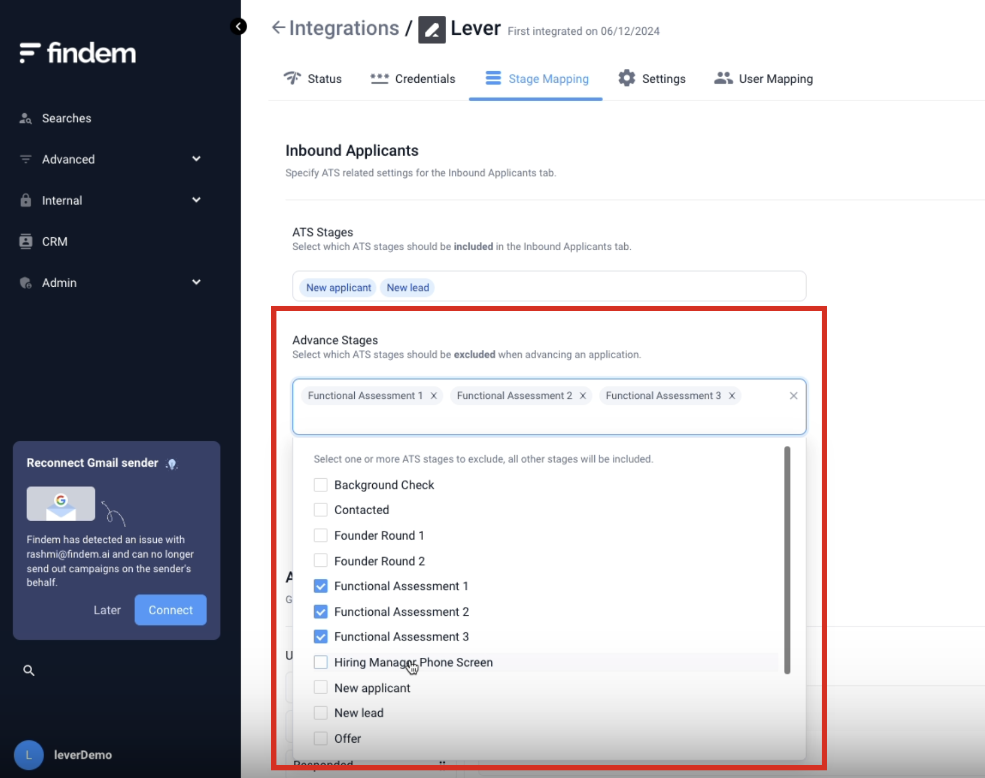Click the Searches people icon
This screenshot has height=778, width=985.
click(26, 118)
